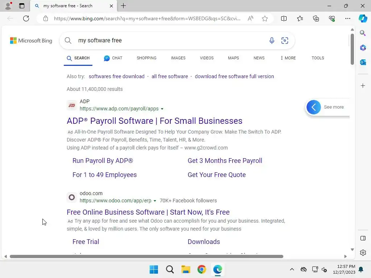This screenshot has height=278, width=371.
Task: Close the 'my software free' tab
Action: point(111,6)
